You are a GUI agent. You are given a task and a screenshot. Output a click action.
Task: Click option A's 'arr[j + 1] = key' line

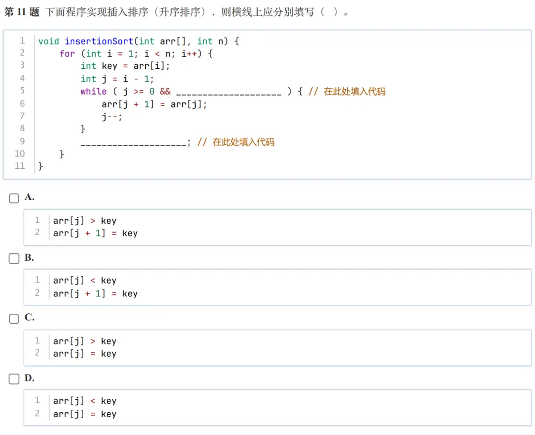coord(95,234)
